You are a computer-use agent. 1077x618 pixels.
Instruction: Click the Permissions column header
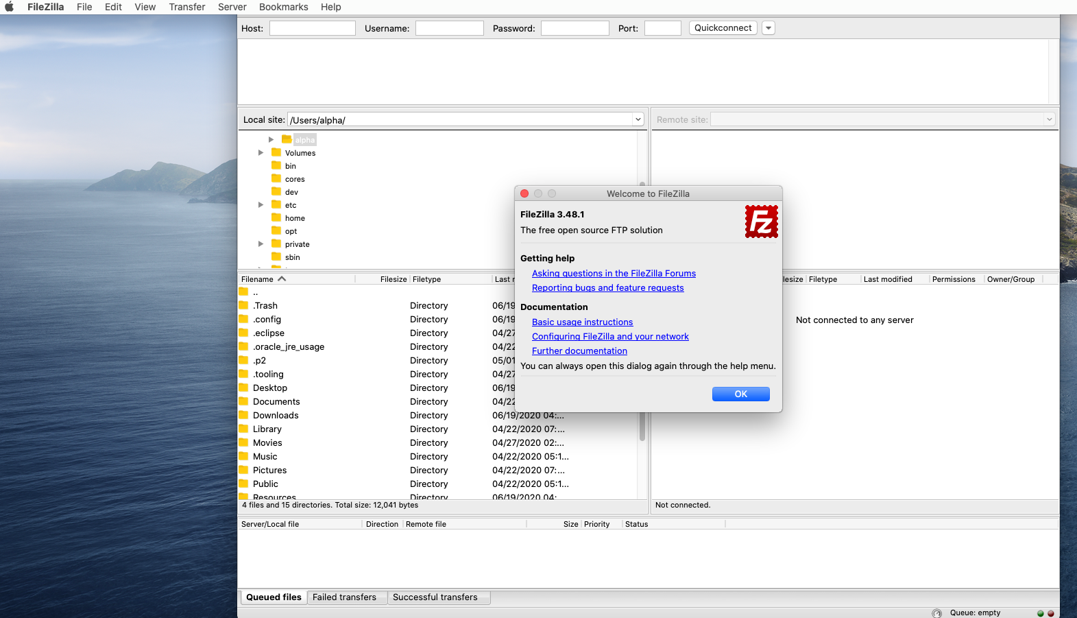(956, 279)
